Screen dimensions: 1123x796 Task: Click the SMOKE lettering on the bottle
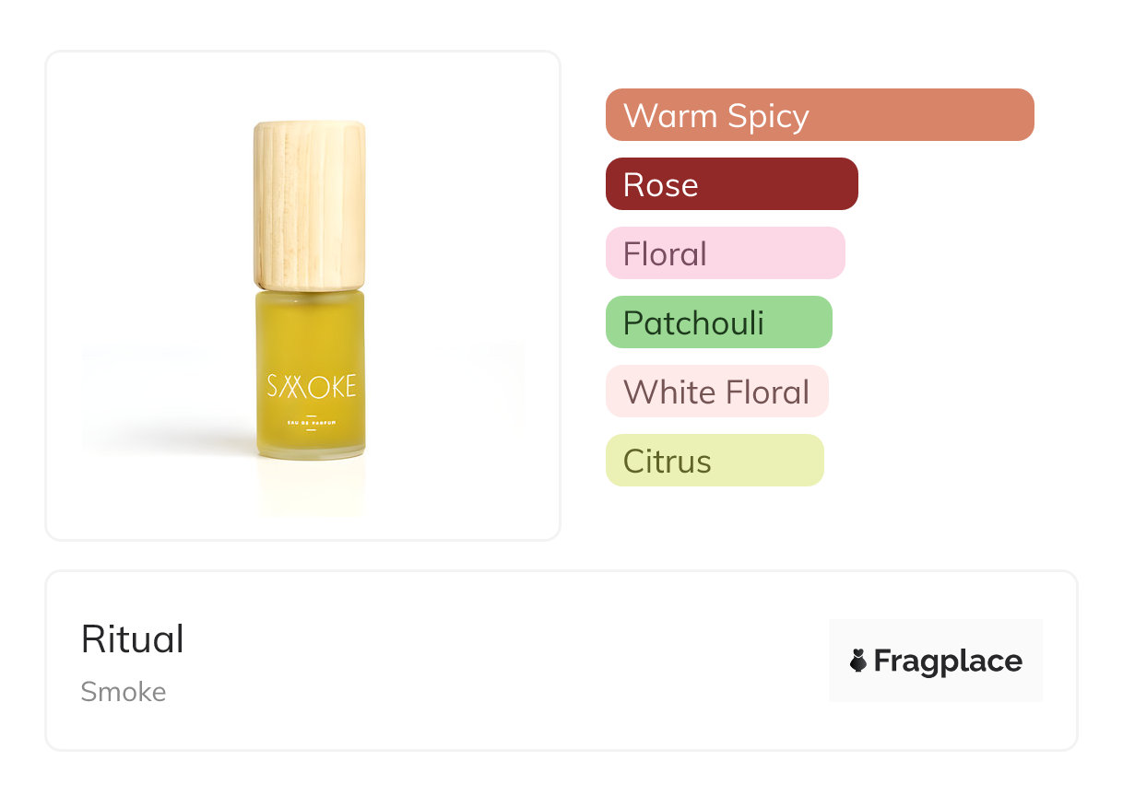(311, 385)
